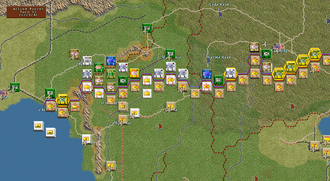Select the green division unit rated 9-9
Viewport: 330px width, 181px height.
(266, 54)
